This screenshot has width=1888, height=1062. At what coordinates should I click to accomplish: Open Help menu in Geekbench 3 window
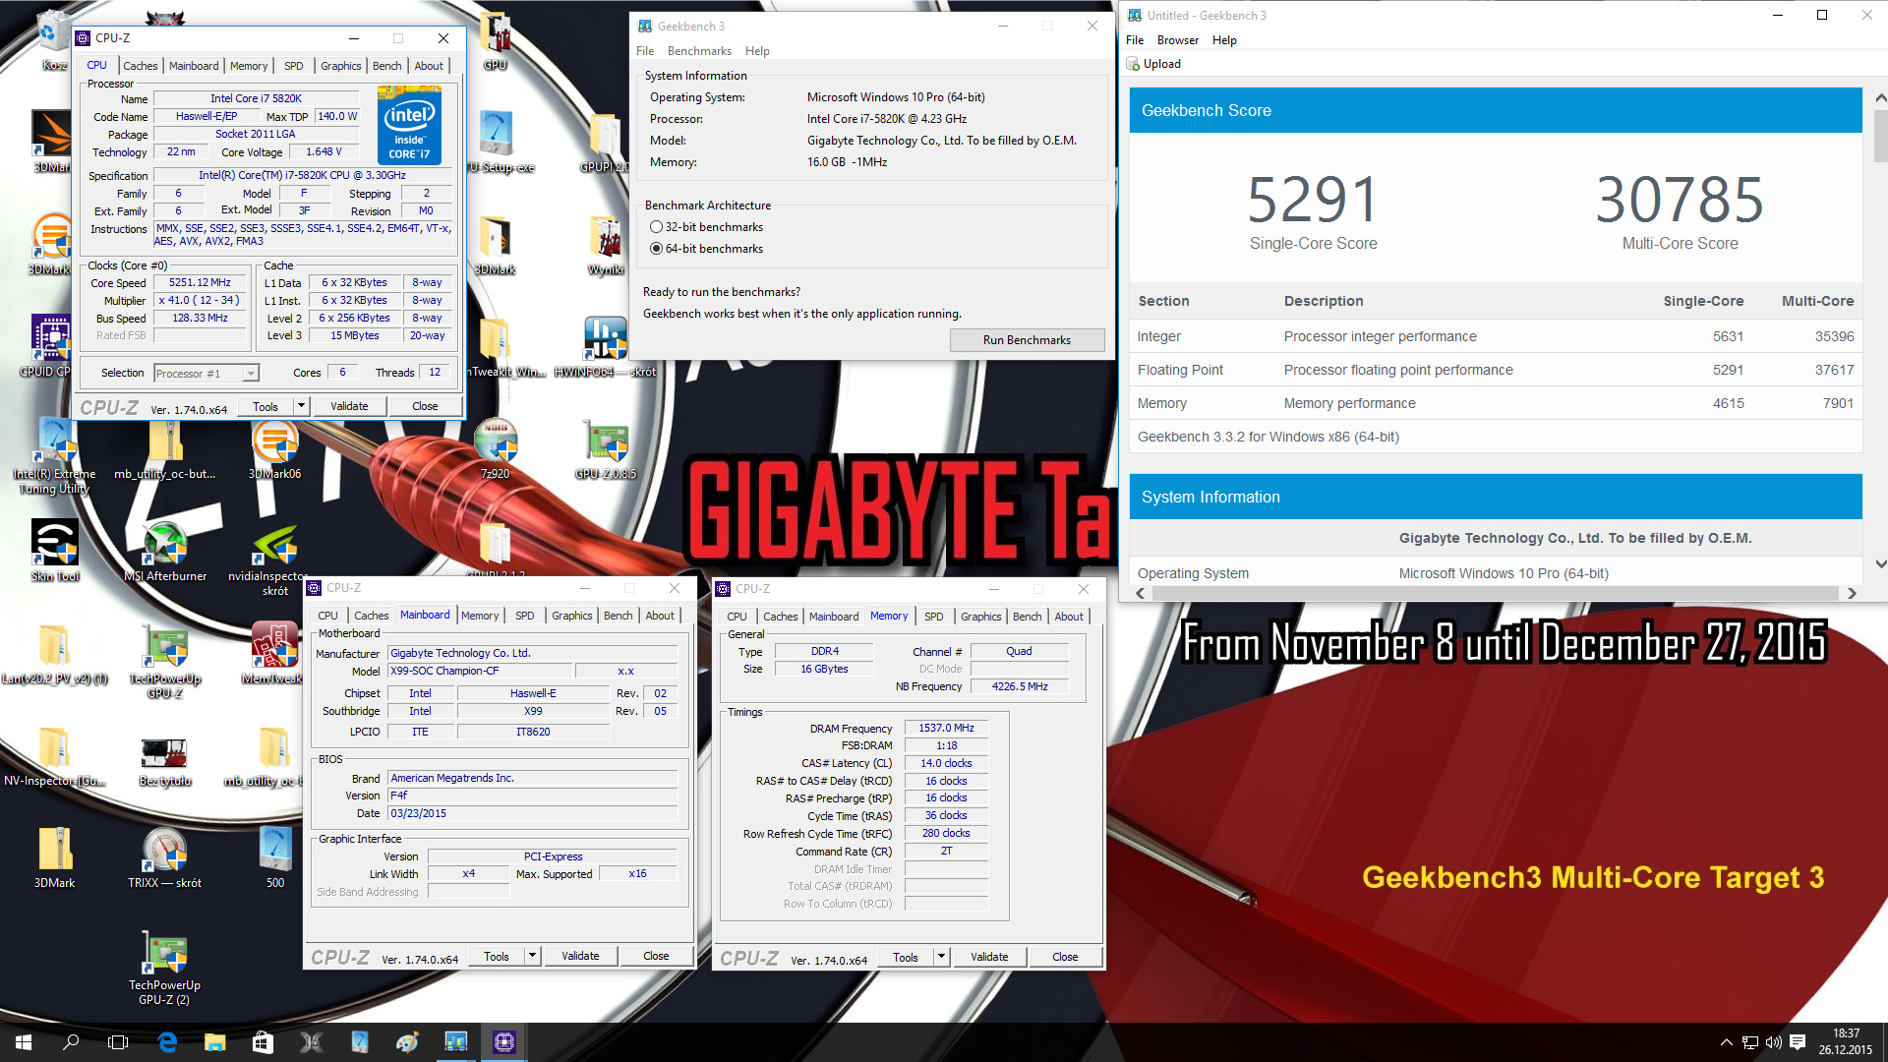[757, 51]
